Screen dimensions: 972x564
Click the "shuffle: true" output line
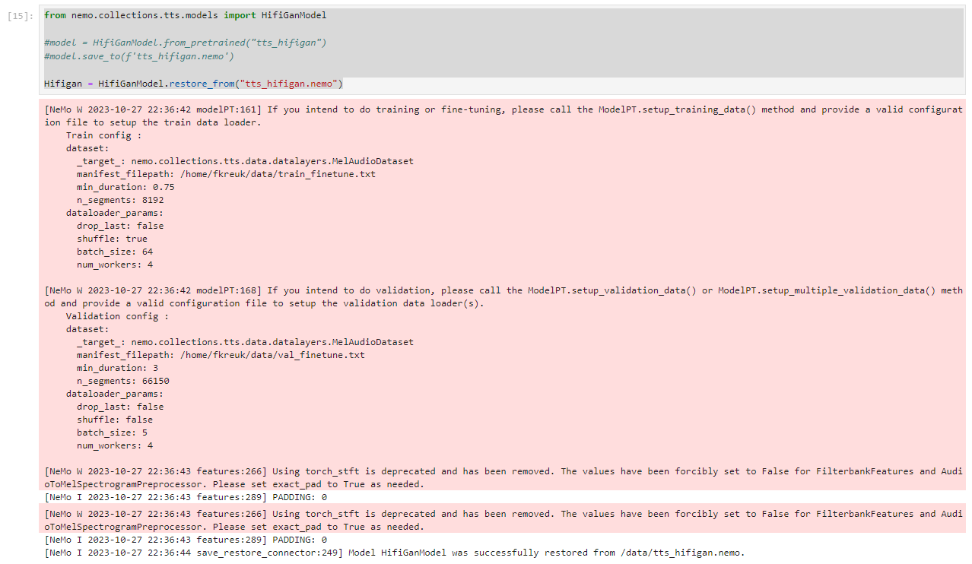point(112,239)
